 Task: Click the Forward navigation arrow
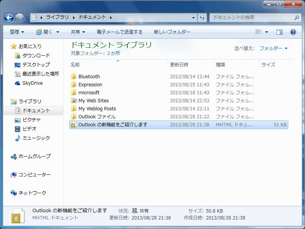tap(20, 18)
